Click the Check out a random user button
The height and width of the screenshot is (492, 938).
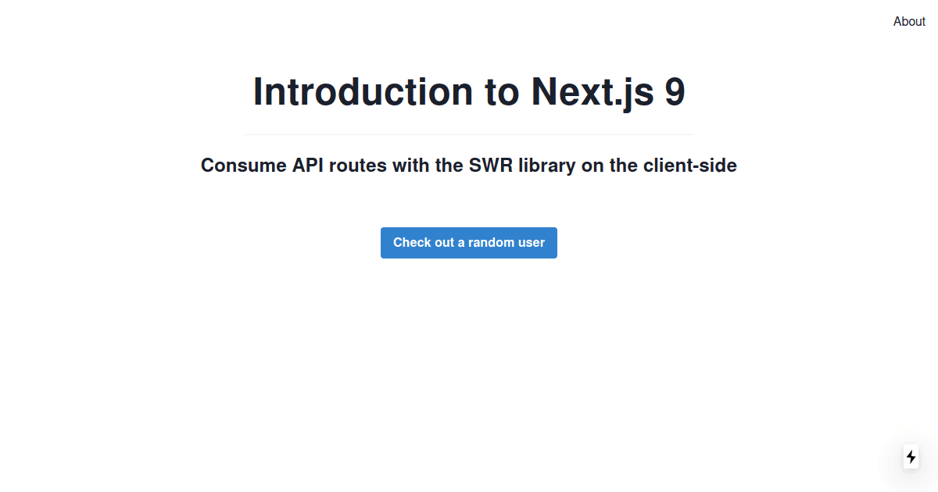tap(469, 243)
